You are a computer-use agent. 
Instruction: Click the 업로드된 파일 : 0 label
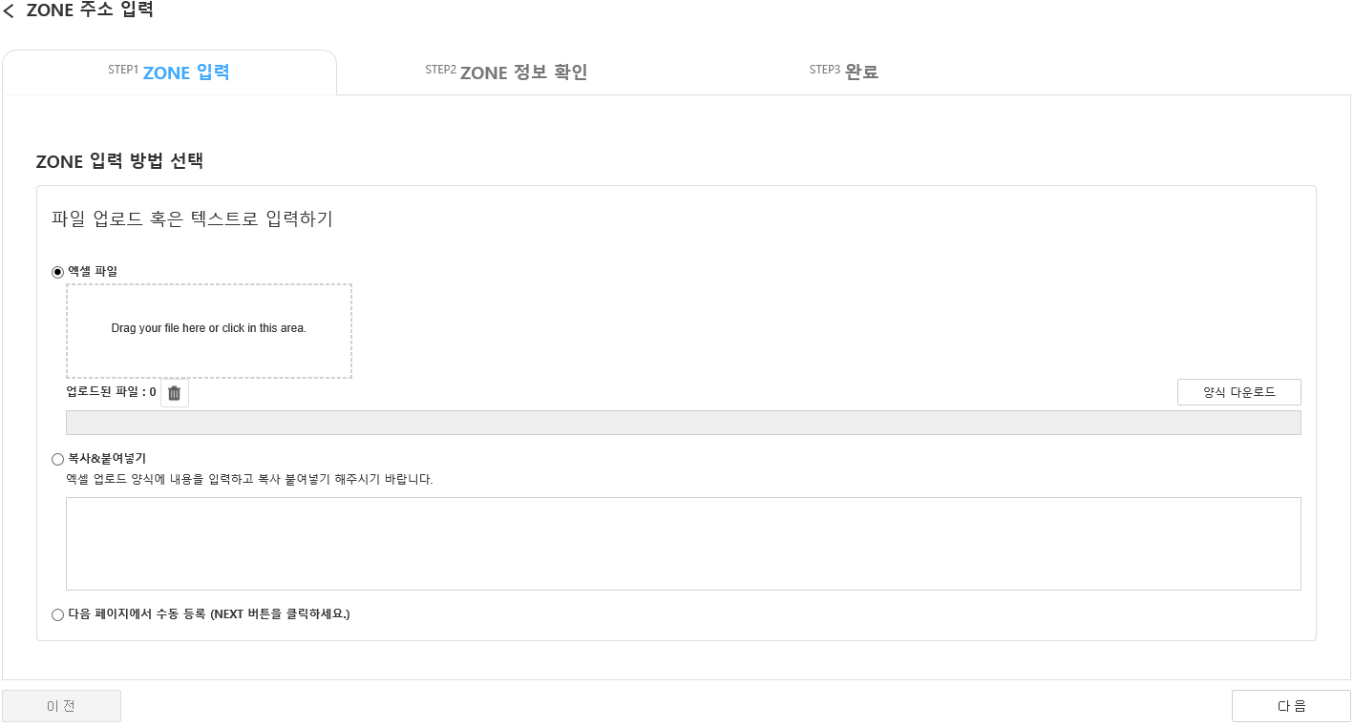(111, 392)
